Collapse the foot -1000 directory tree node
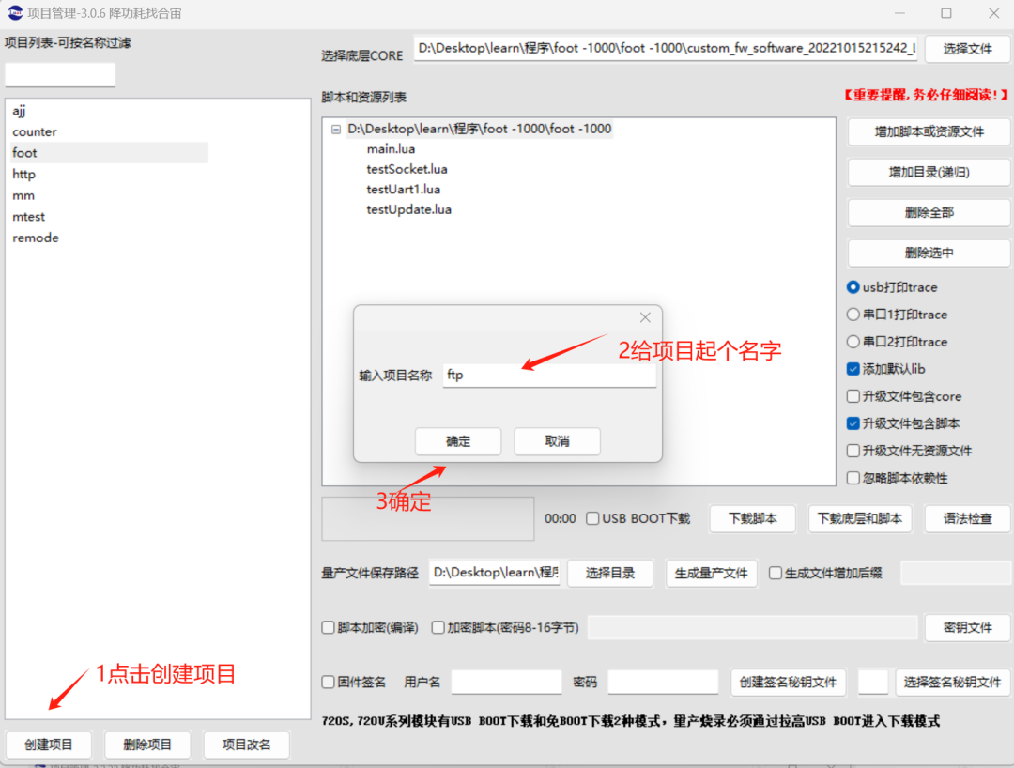 pyautogui.click(x=335, y=130)
